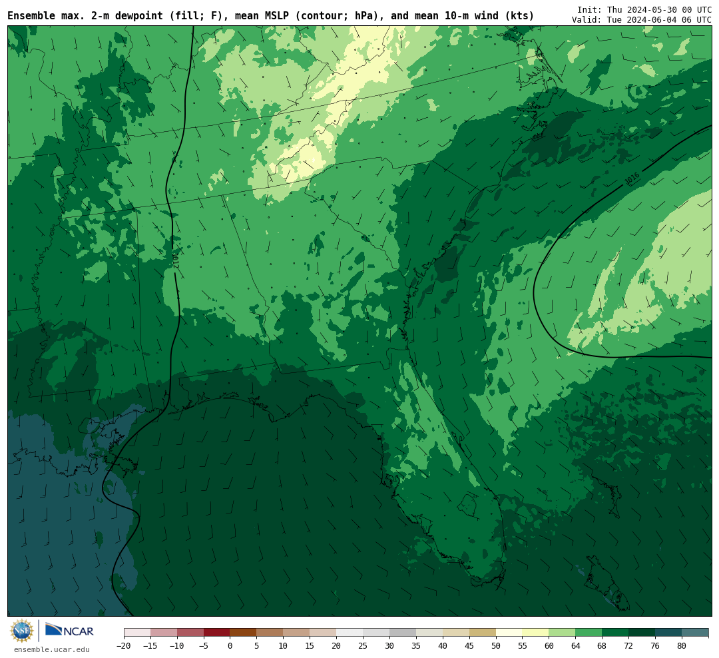Click the dark red swatch between -5 and 0

(217, 633)
